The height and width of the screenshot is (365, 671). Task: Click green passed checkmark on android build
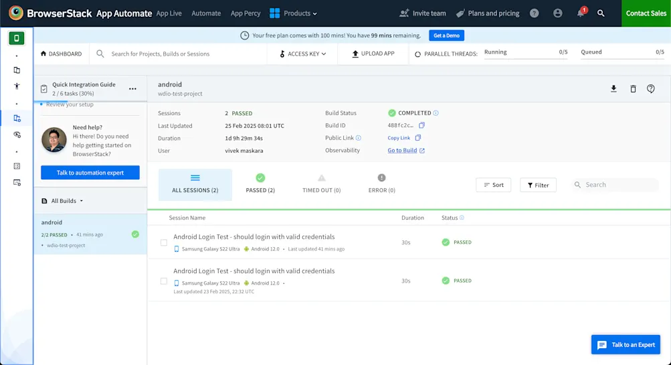point(135,234)
